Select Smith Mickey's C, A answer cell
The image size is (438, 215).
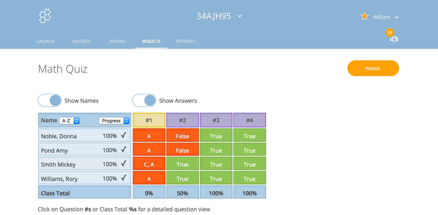[149, 164]
